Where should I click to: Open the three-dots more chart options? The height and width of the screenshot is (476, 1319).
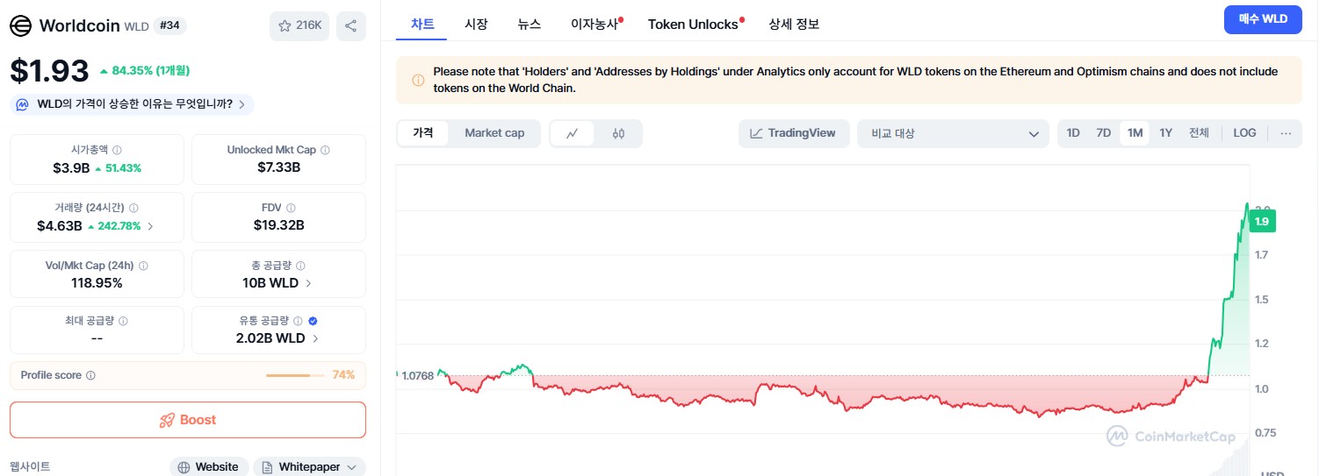pyautogui.click(x=1286, y=133)
